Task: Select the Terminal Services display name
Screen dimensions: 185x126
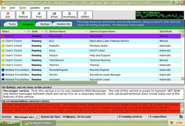Action: pos(100,60)
